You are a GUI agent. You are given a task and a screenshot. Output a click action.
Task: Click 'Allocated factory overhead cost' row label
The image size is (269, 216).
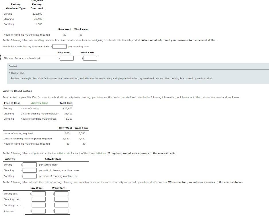(22, 58)
